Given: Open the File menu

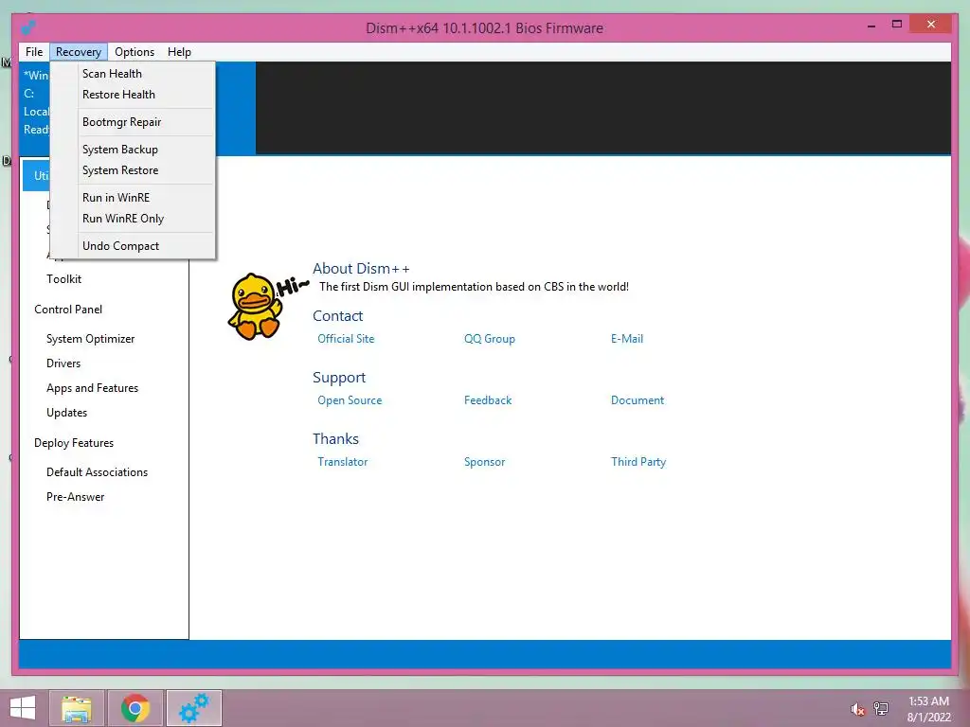Looking at the screenshot, I should [34, 52].
